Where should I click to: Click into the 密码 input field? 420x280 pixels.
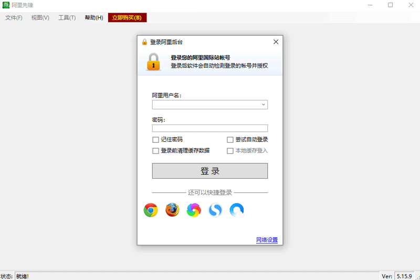[x=209, y=128]
